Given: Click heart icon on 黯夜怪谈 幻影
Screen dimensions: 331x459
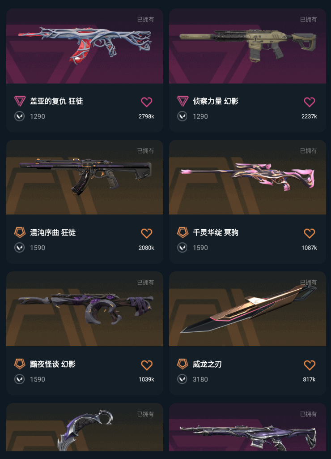Looking at the screenshot, I should (x=147, y=365).
